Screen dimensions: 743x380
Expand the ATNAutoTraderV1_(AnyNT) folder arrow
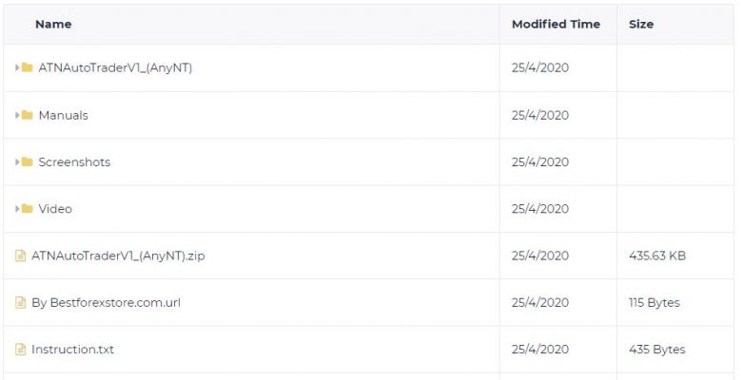17,67
